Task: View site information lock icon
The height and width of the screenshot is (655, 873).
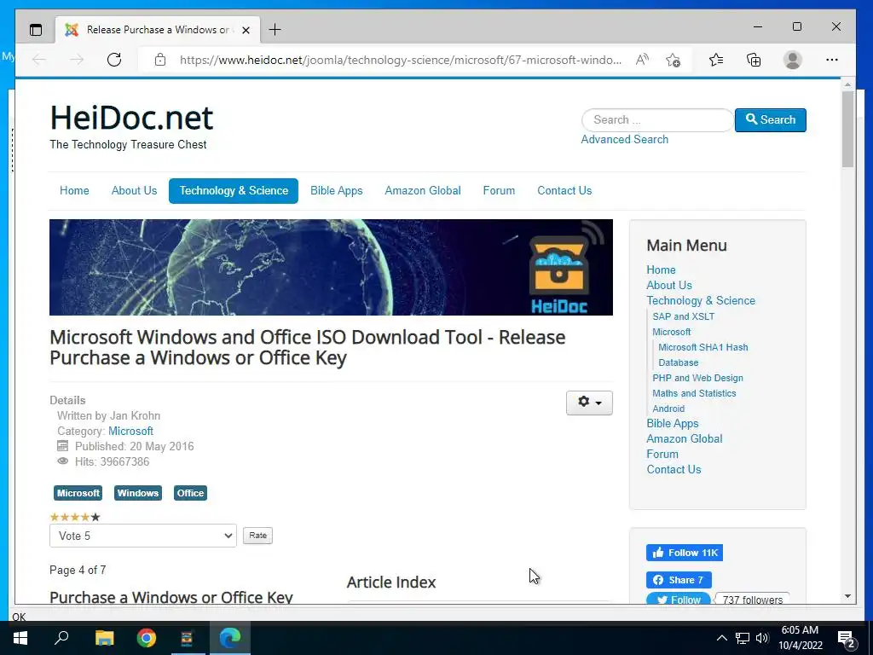Action: coord(160,60)
